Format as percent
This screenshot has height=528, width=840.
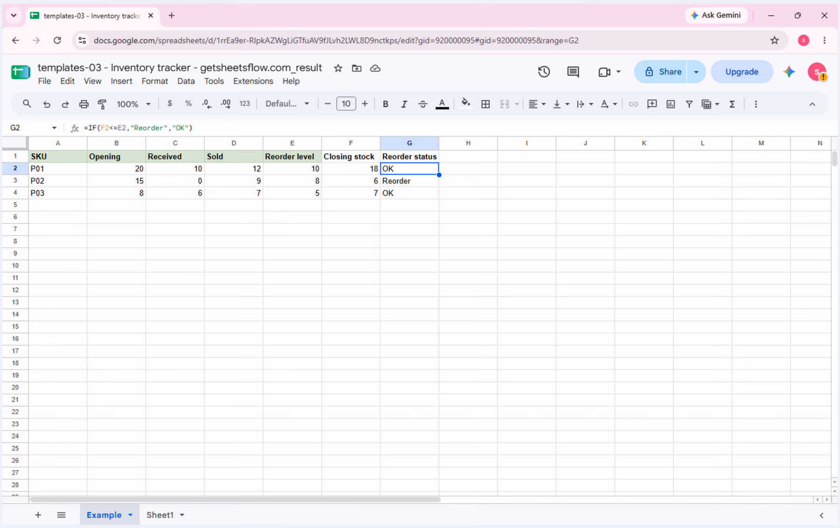[x=188, y=104]
